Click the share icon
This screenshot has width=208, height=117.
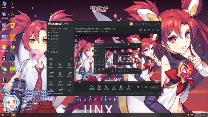[158, 30]
